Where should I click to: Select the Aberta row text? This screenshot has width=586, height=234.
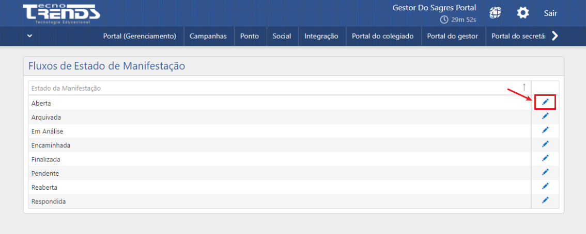[x=41, y=103]
